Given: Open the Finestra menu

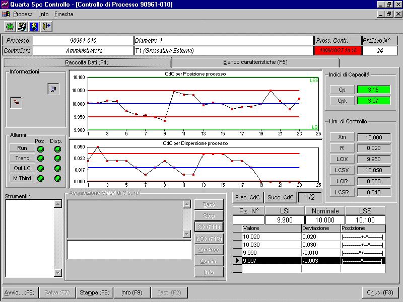Looking at the screenshot, I should pyautogui.click(x=63, y=14).
